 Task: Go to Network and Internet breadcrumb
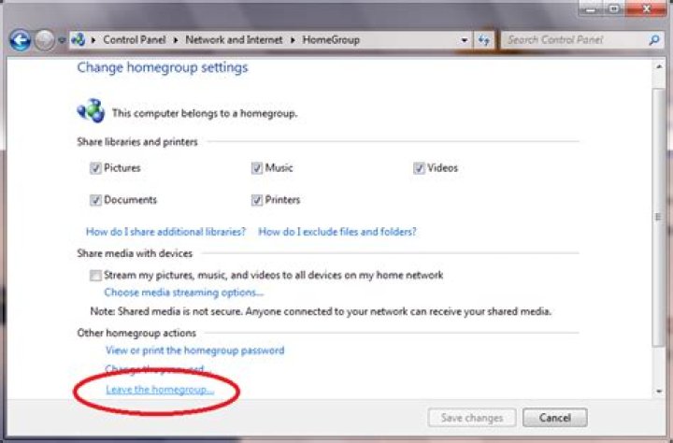pyautogui.click(x=234, y=40)
